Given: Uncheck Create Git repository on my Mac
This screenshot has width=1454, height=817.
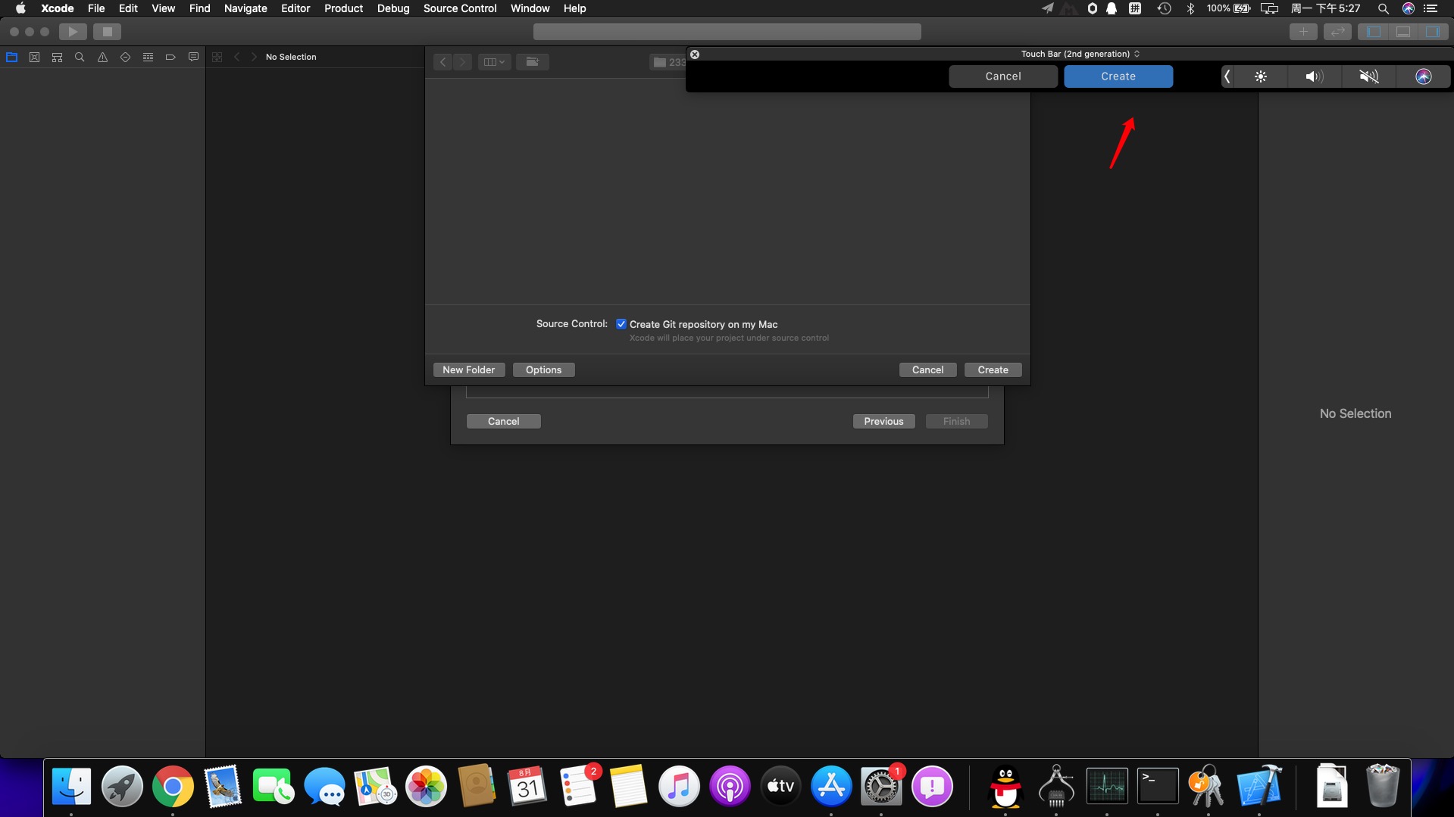Looking at the screenshot, I should [621, 324].
